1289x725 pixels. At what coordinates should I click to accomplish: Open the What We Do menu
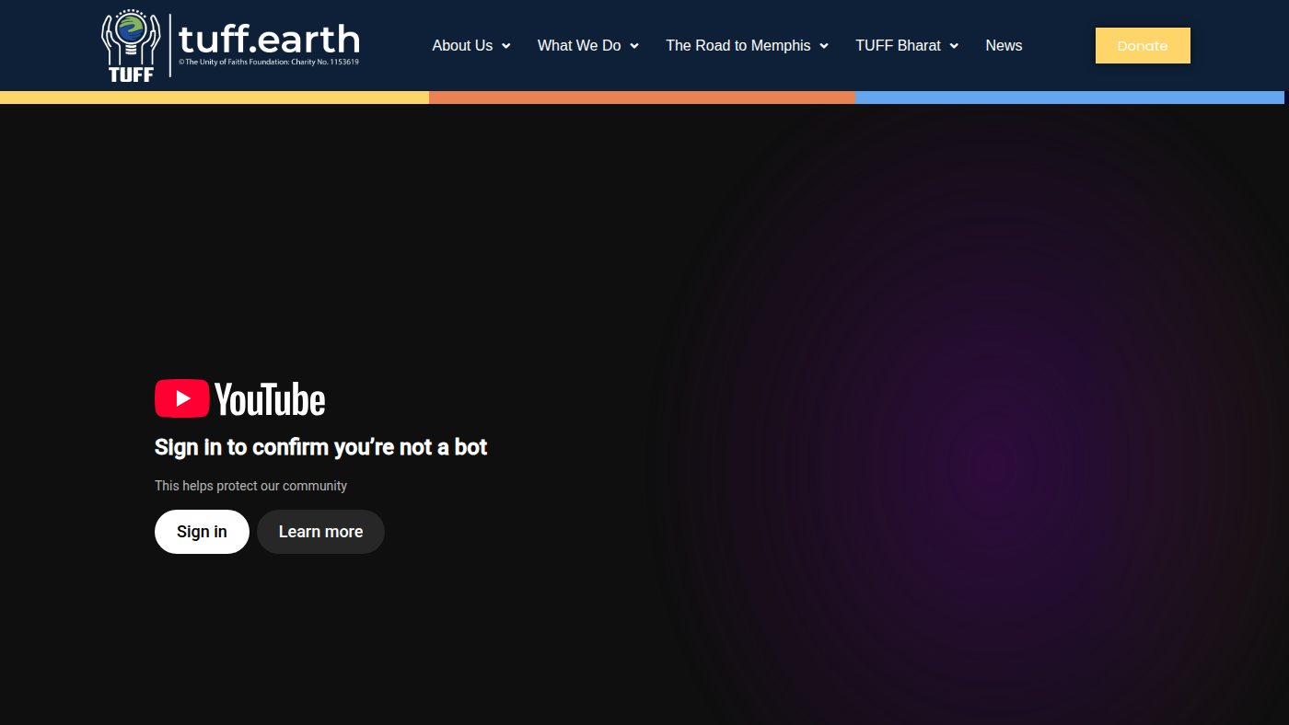579,45
